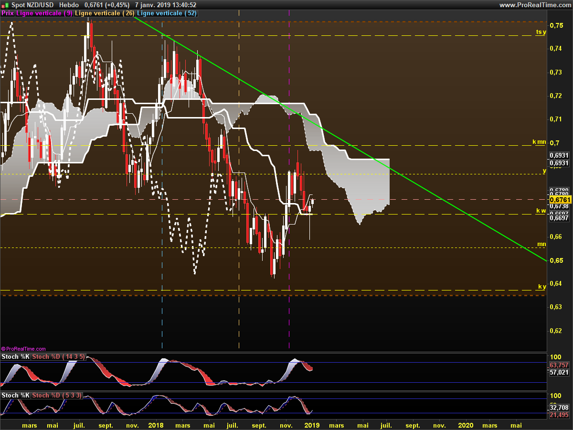Click the candlestick icon beside Spot NZD/USD
The width and height of the screenshot is (573, 430).
point(5,5)
